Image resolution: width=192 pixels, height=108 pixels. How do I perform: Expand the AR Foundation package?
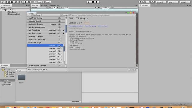coord(28,30)
